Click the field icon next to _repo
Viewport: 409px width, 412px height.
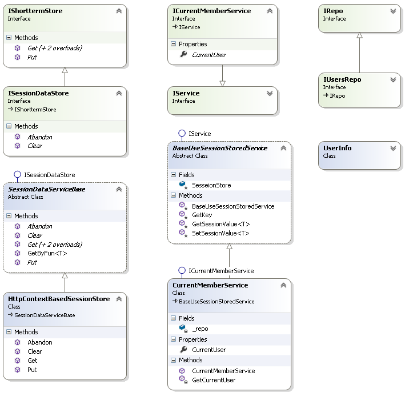pyautogui.click(x=183, y=329)
